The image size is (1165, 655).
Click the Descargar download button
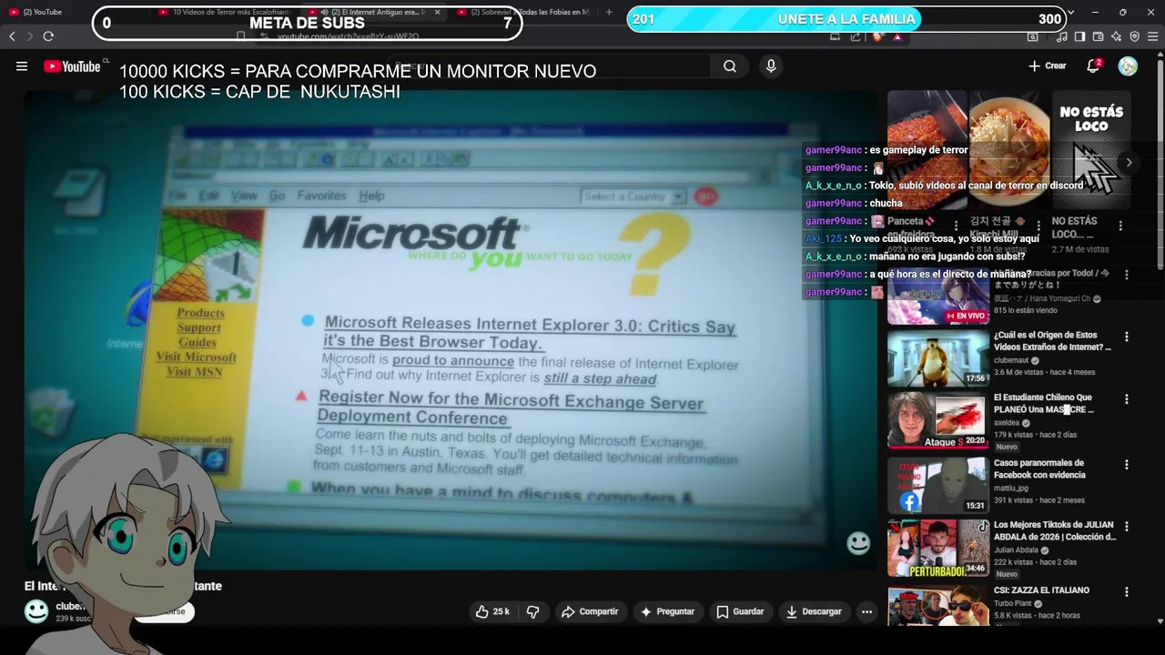click(814, 612)
